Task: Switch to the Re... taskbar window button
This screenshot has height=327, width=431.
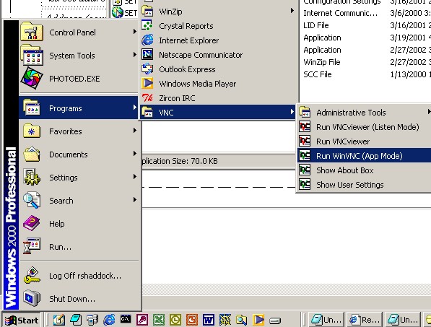Action: pos(365,320)
